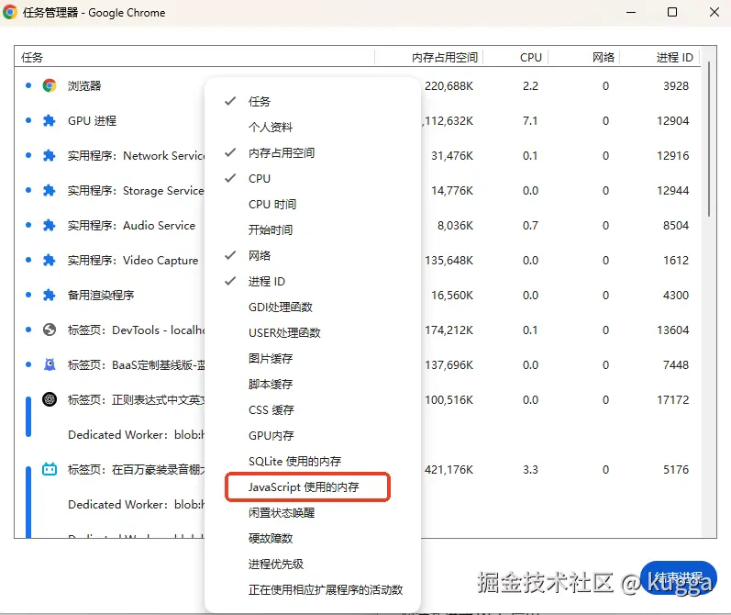Click process ID value 13604
Image resolution: width=731 pixels, height=615 pixels.
pyautogui.click(x=672, y=330)
